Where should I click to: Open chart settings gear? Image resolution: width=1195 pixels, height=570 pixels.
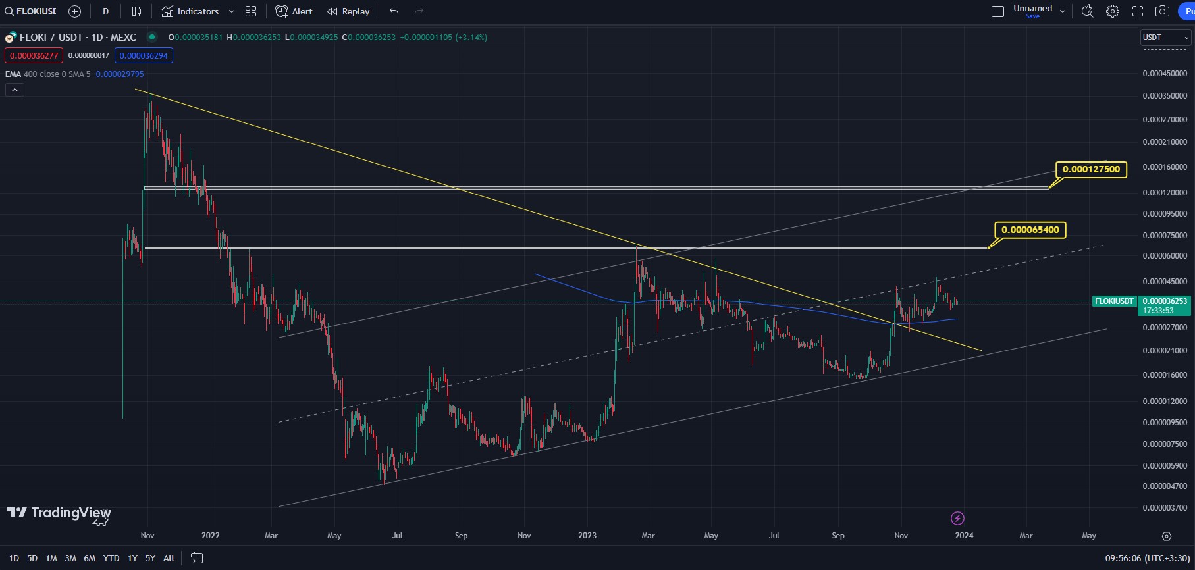point(1113,11)
